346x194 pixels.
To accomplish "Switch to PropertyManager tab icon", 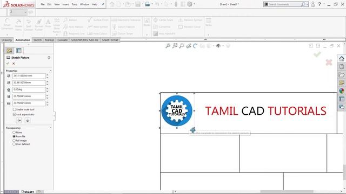I will click(x=19, y=51).
